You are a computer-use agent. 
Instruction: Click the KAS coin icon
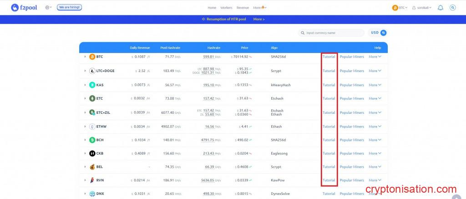coord(92,85)
